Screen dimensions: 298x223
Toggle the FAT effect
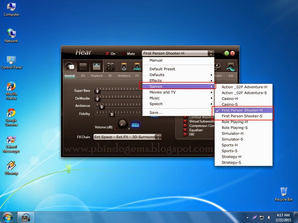pos(185,134)
